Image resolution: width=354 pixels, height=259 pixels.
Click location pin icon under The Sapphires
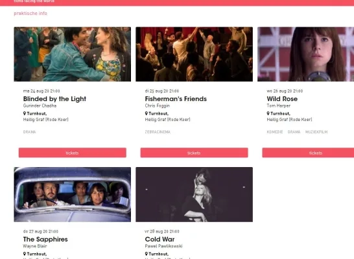tap(25, 254)
